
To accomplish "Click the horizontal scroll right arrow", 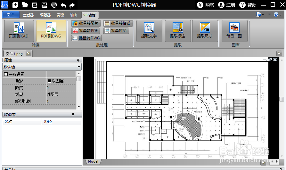I will click(x=277, y=161).
